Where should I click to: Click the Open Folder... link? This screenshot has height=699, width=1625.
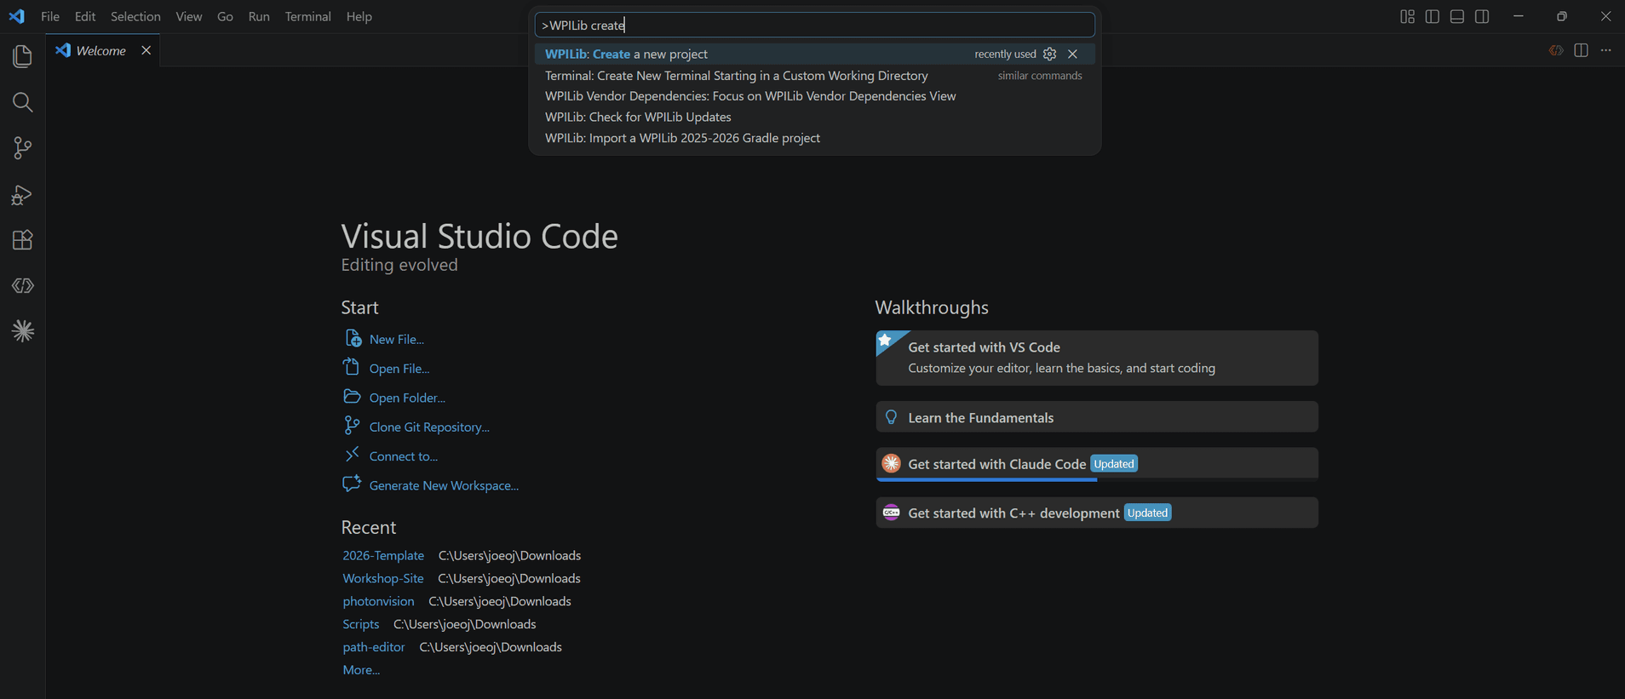[407, 398]
